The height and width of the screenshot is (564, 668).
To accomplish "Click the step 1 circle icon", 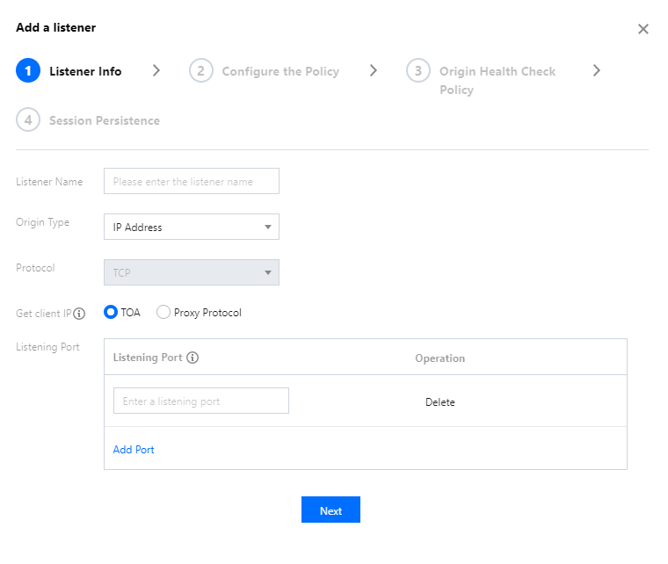I will point(28,71).
